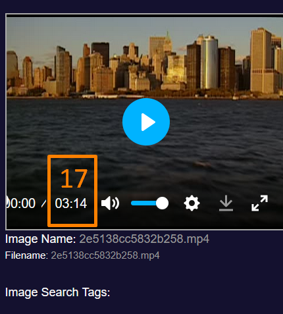283x314 pixels.
Task: Select the Filename value 2e5138cc5832b258.mp4
Action: click(x=105, y=255)
